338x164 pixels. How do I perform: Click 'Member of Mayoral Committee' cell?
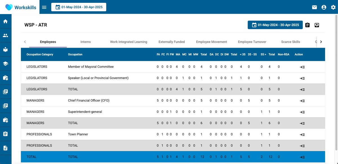(x=91, y=67)
